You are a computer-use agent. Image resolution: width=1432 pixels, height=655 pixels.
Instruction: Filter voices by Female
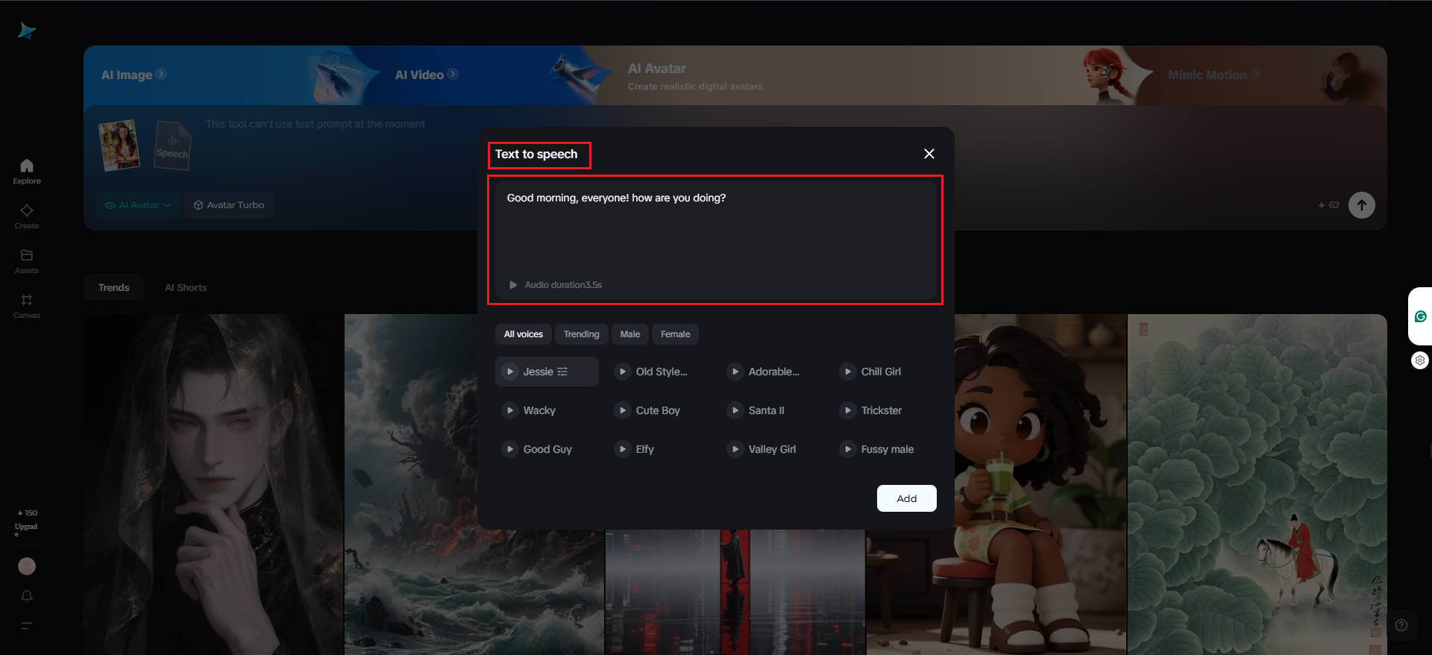676,334
